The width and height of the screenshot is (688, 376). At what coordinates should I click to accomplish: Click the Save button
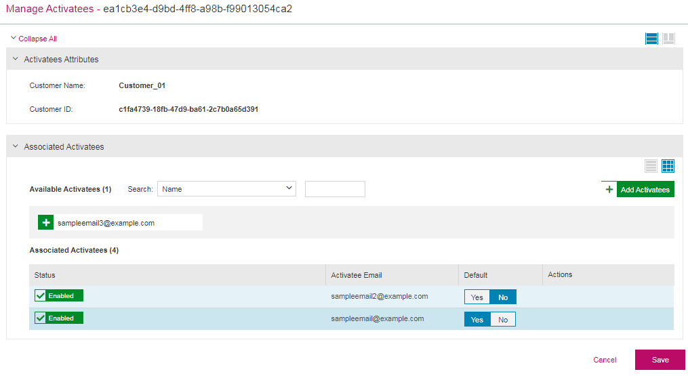coord(660,360)
